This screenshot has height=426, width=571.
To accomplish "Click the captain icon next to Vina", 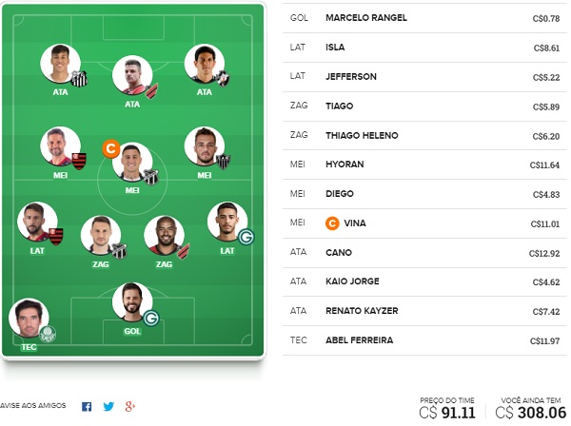I will 332,223.
